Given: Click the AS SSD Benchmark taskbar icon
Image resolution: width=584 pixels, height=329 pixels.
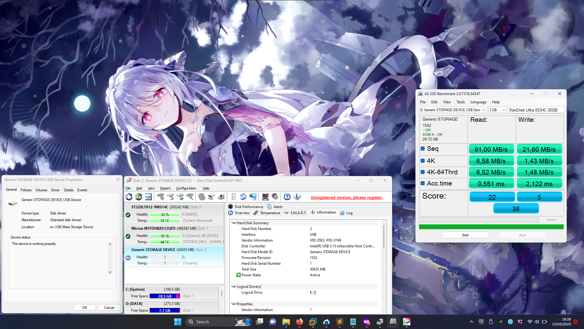Looking at the screenshot, I should click(393, 322).
